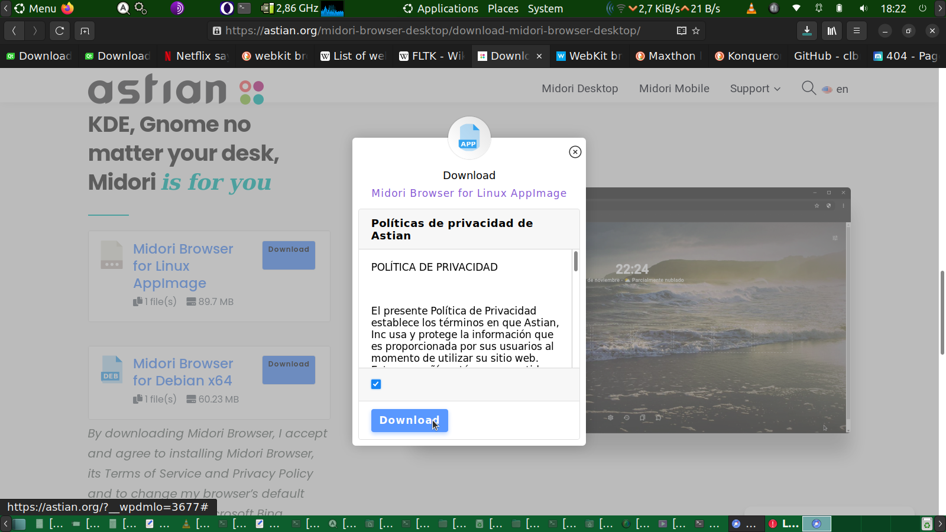This screenshot has height=532, width=946.
Task: Go back with the browser back arrow
Action: click(x=14, y=31)
